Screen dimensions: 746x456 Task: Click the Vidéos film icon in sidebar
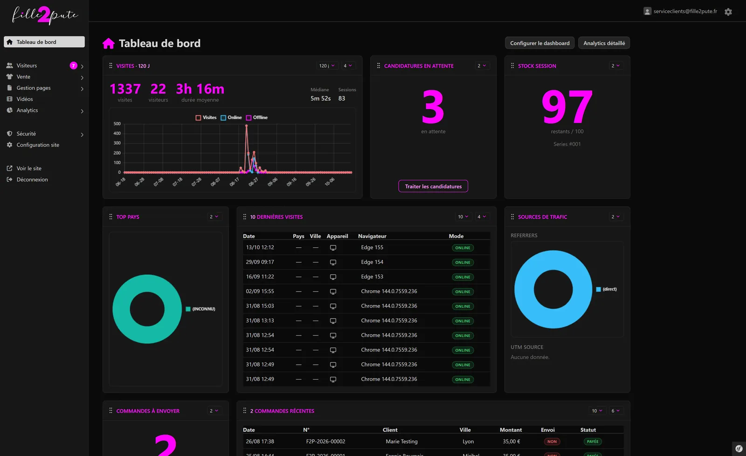tap(9, 99)
